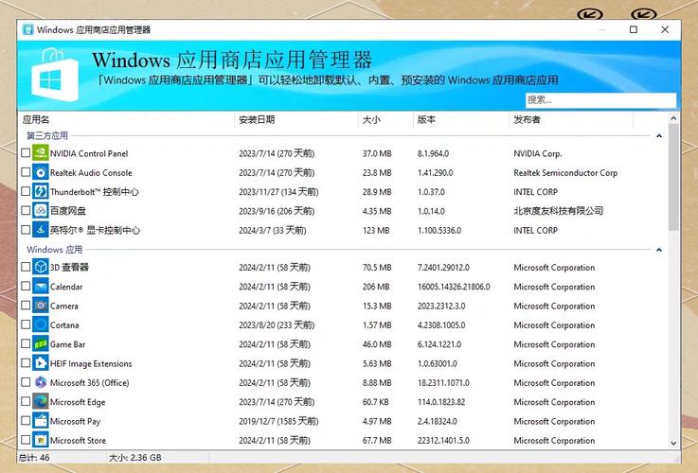Image resolution: width=698 pixels, height=473 pixels.
Task: Click the Calendar app icon
Action: (40, 287)
